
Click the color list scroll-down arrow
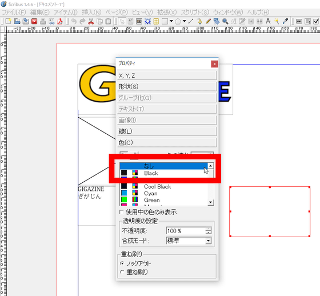point(210,202)
